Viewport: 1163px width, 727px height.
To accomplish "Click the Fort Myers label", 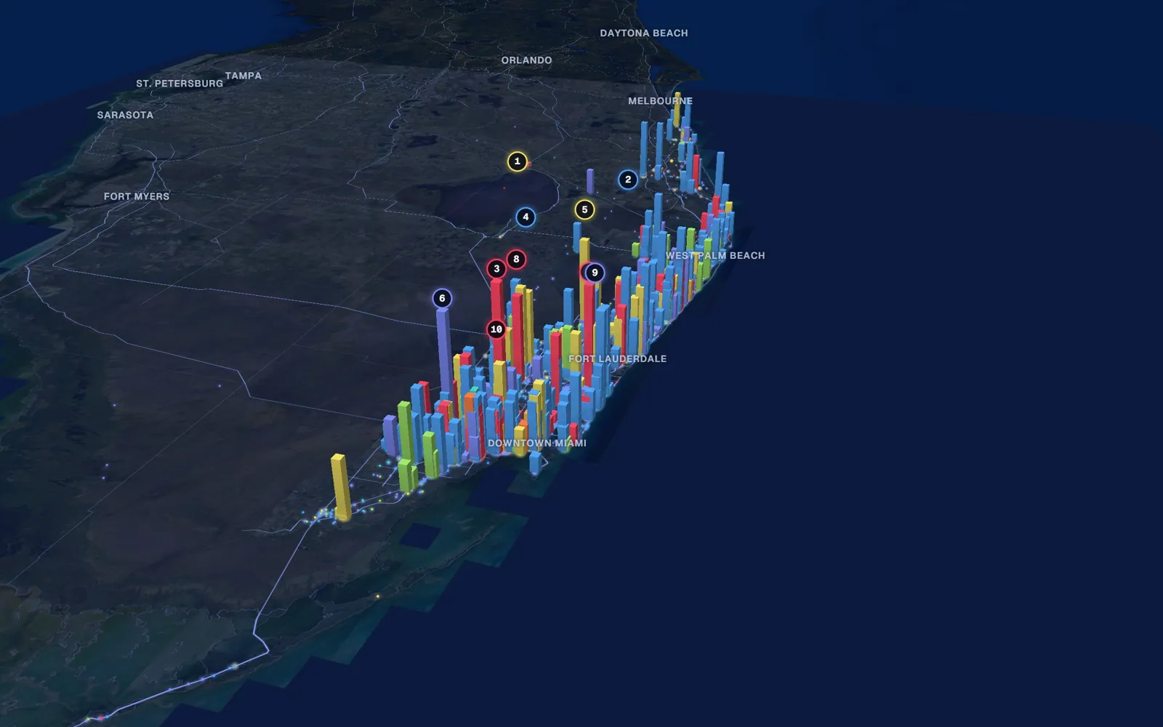I will tap(137, 196).
